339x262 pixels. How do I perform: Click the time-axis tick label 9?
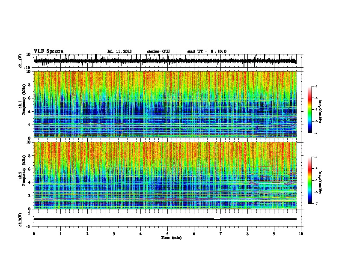pos(274,234)
